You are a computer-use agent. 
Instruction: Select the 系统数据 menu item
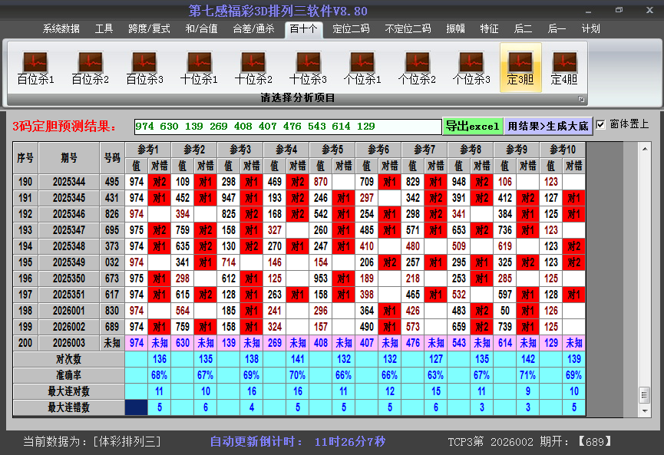60,28
